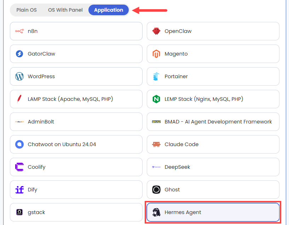Click the n8n workflow icon
289x225 pixels.
click(x=19, y=31)
